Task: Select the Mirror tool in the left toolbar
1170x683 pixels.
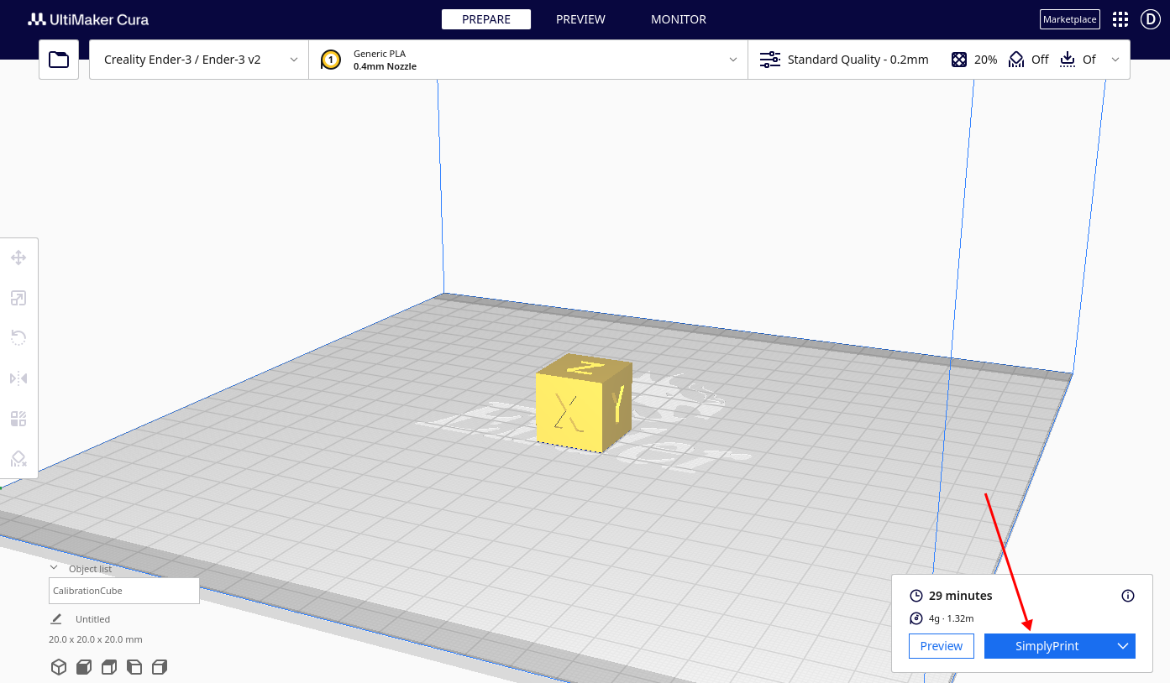Action: pyautogui.click(x=18, y=378)
